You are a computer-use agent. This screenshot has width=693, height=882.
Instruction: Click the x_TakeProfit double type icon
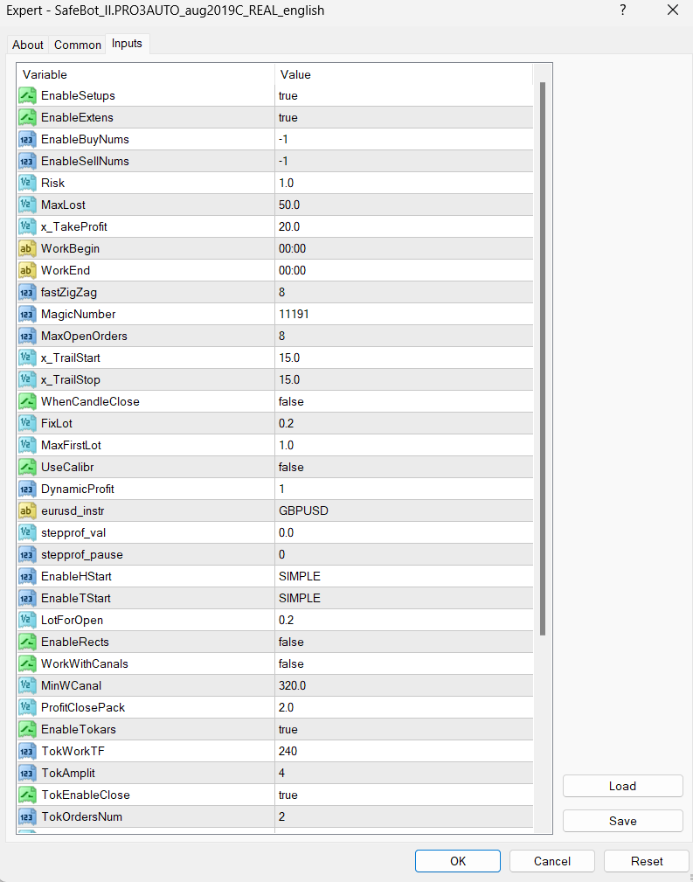[x=28, y=226]
